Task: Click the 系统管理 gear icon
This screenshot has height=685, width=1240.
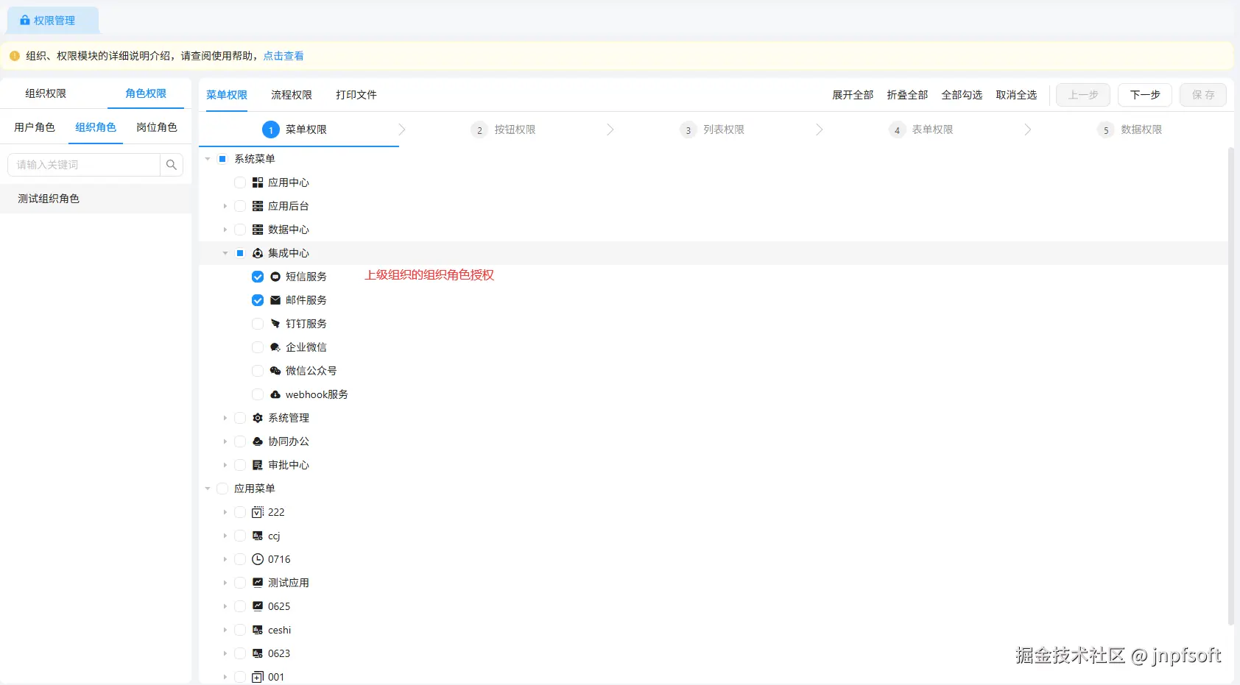Action: tap(258, 418)
